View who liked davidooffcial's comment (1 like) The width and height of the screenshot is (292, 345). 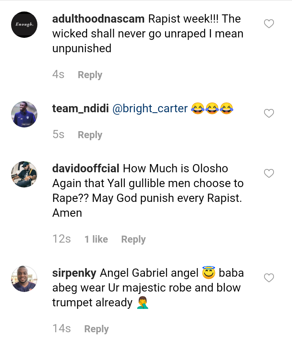96,239
